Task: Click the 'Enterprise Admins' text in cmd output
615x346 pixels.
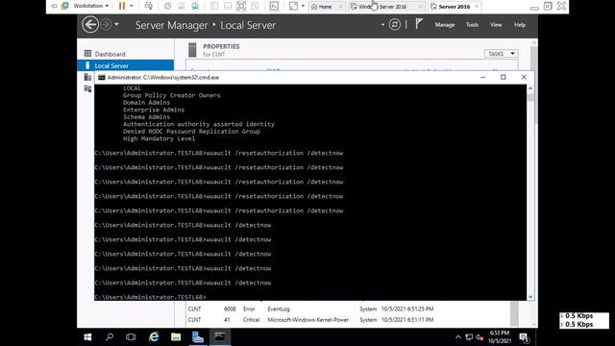Action: click(x=154, y=110)
